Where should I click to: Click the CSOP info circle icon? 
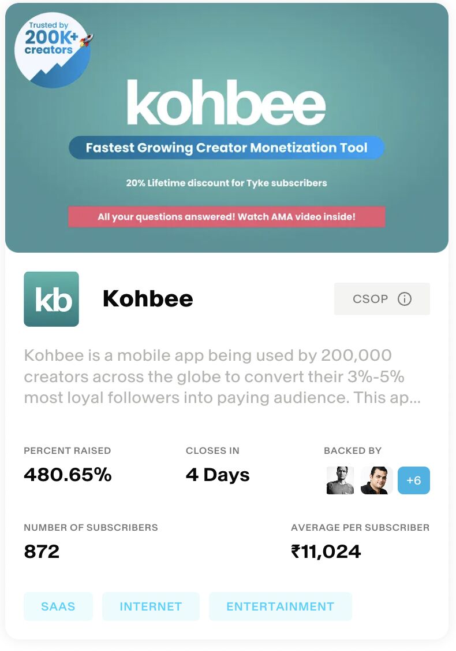404,299
